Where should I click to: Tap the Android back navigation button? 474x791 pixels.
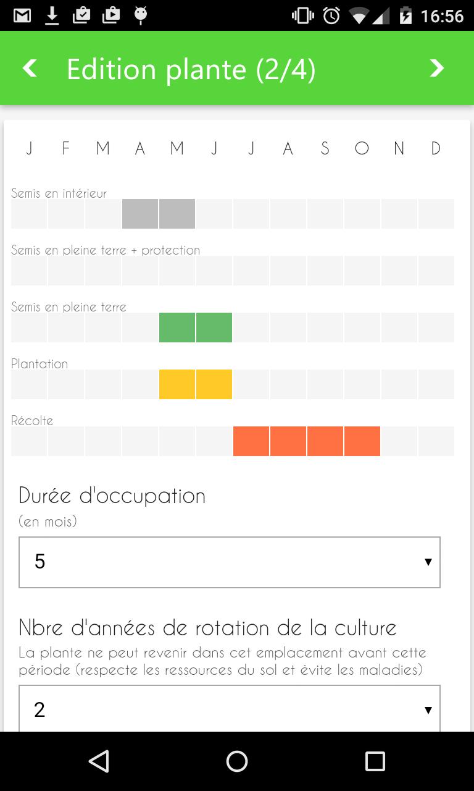[x=99, y=761]
